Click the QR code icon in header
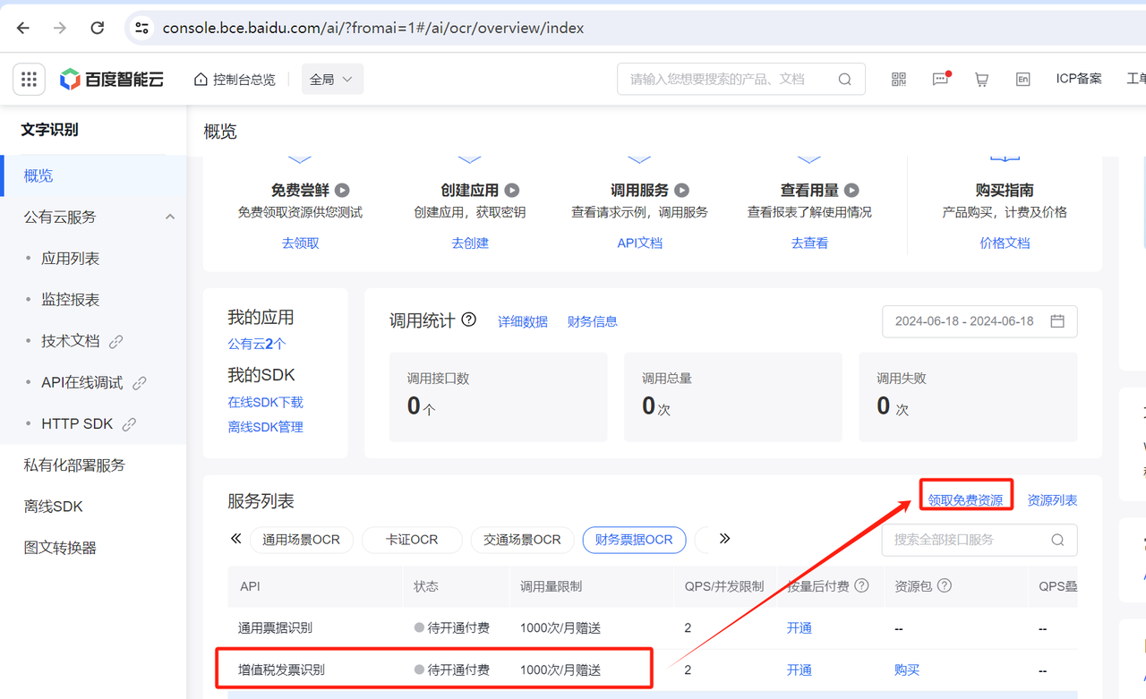1146x699 pixels. [x=899, y=80]
